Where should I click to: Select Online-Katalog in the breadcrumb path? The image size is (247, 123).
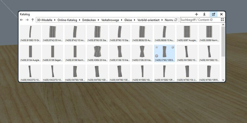point(67,20)
